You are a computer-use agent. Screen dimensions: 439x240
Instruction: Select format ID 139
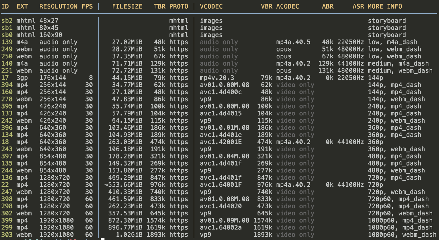(7, 42)
